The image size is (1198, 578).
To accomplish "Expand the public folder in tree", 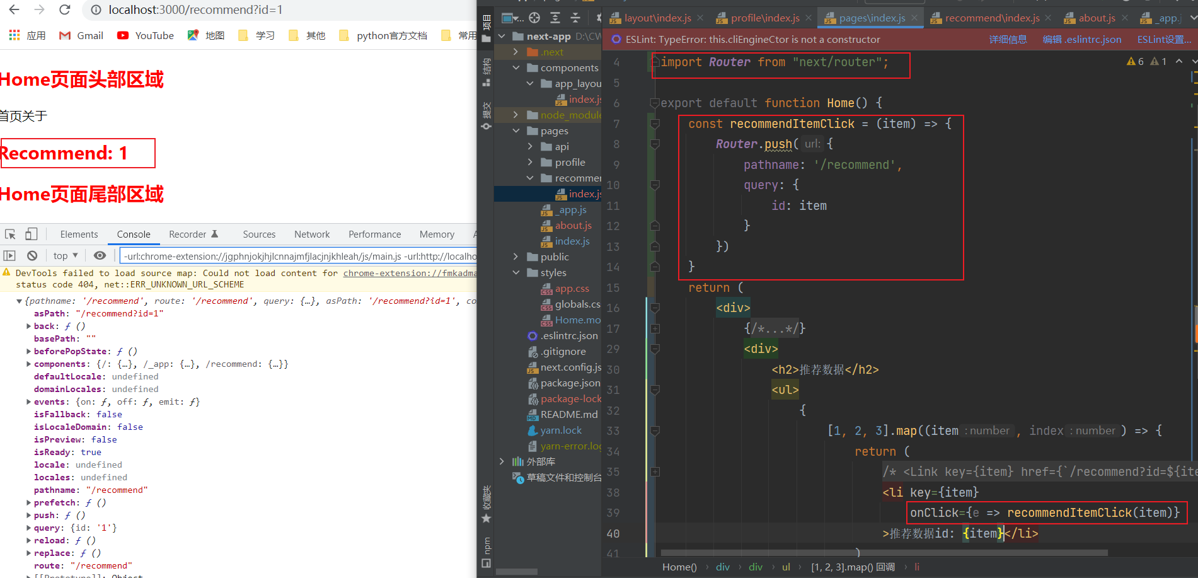I will coord(515,257).
